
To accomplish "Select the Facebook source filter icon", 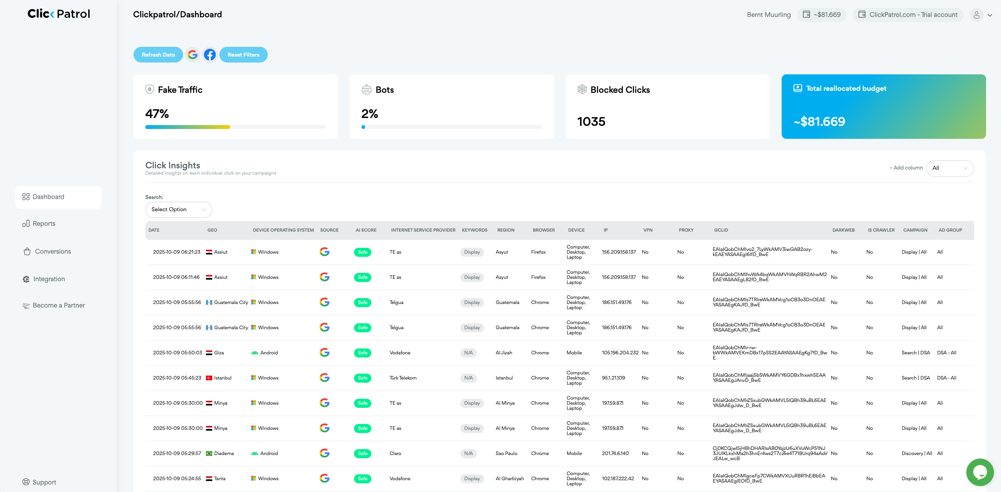I will (x=210, y=55).
